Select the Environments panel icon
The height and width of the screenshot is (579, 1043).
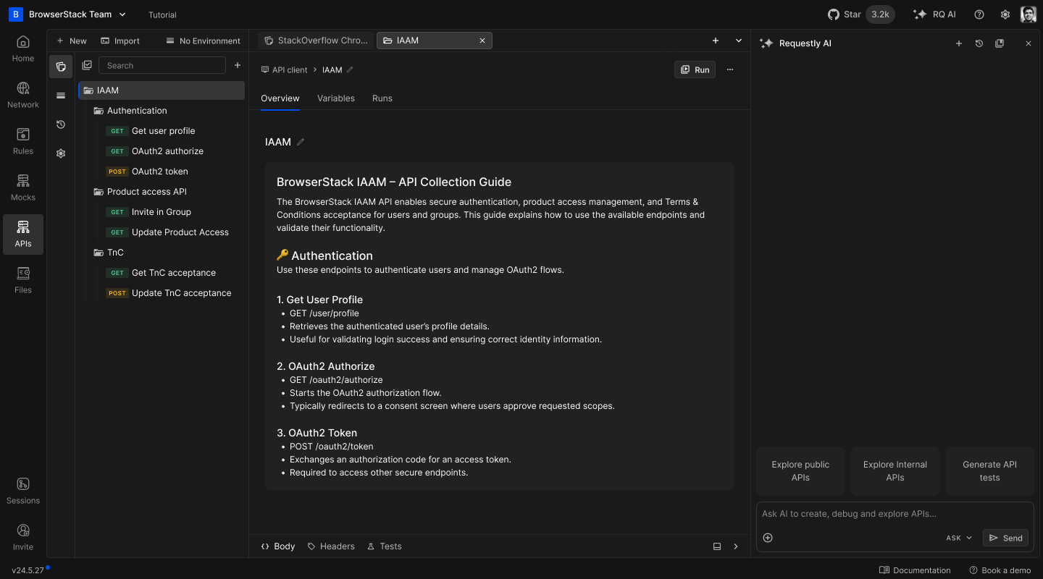coord(61,96)
